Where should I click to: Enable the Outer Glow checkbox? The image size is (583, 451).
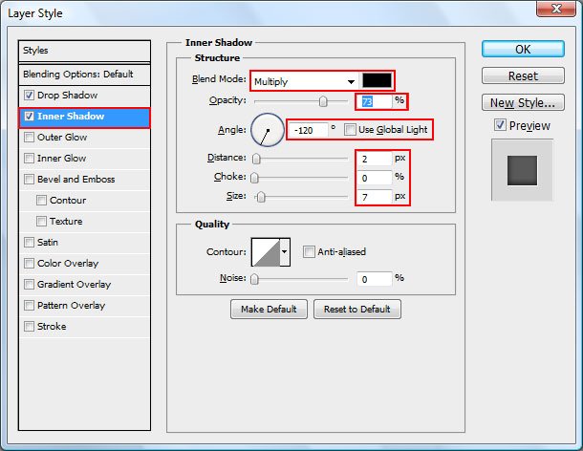click(x=29, y=138)
